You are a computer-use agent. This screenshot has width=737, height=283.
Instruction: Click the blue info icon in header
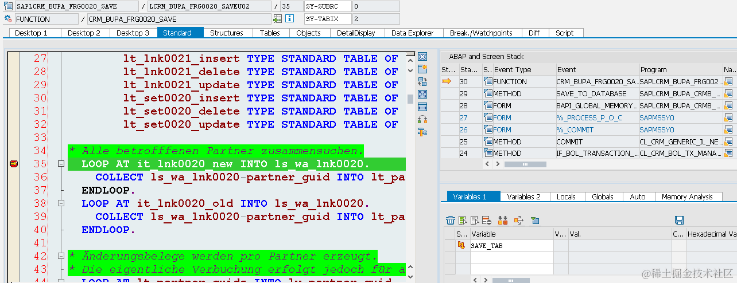pyautogui.click(x=290, y=19)
